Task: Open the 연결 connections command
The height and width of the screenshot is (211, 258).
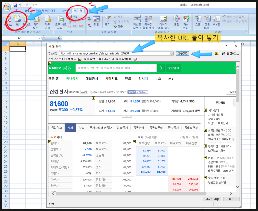Action: (x=73, y=17)
